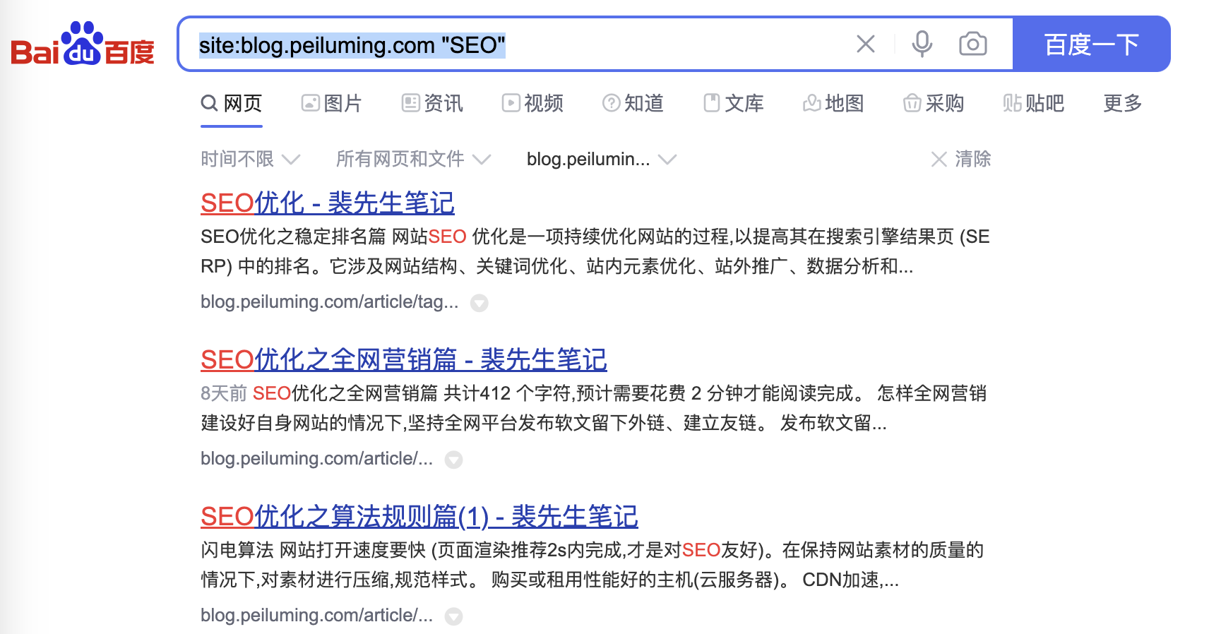Click the Baidu logo
Image resolution: width=1209 pixels, height=634 pixels.
point(83,44)
